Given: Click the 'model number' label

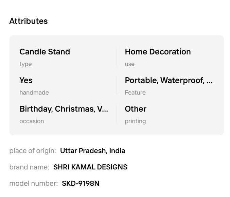Looking at the screenshot, I should click(x=33, y=183).
